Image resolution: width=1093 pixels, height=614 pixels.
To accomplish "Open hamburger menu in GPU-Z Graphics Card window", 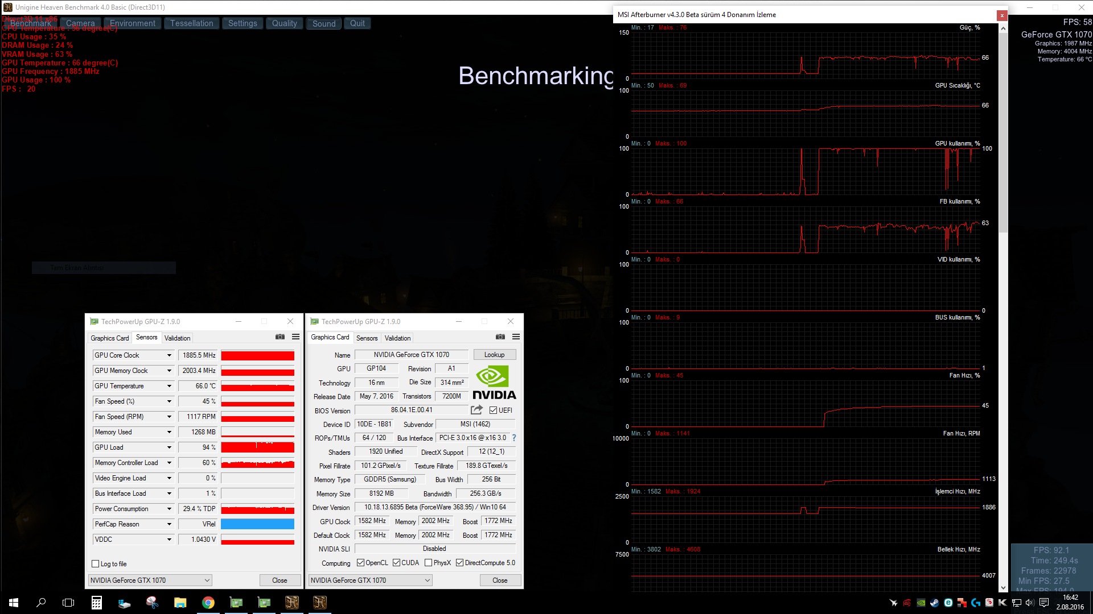I will [x=516, y=337].
